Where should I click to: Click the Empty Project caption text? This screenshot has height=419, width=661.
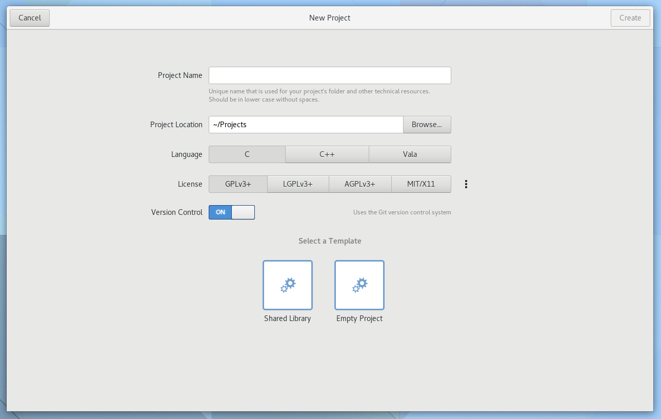coord(359,318)
